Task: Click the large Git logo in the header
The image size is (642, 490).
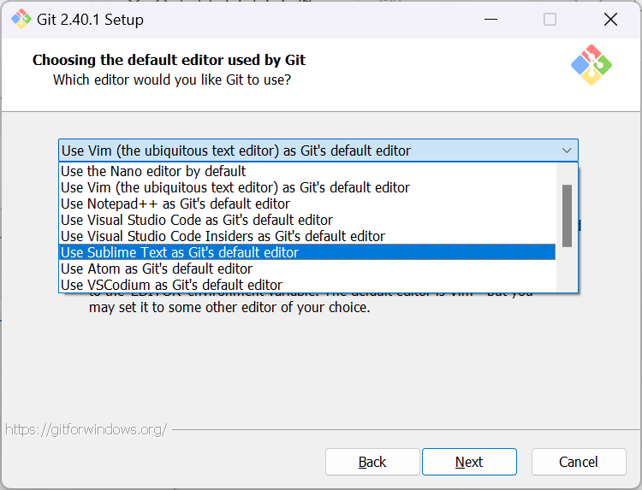Action: click(591, 65)
